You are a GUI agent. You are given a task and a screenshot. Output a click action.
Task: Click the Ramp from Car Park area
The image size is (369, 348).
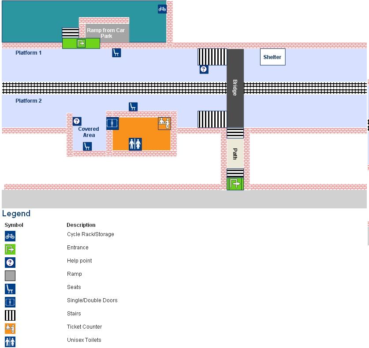tap(107, 33)
